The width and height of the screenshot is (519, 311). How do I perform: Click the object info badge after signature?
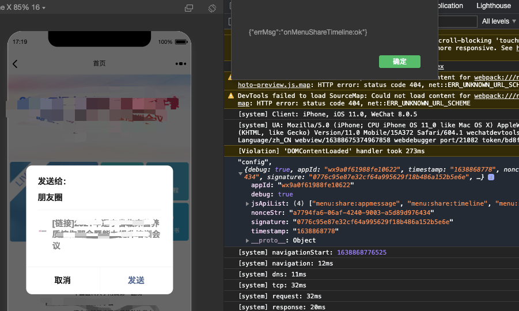point(491,177)
